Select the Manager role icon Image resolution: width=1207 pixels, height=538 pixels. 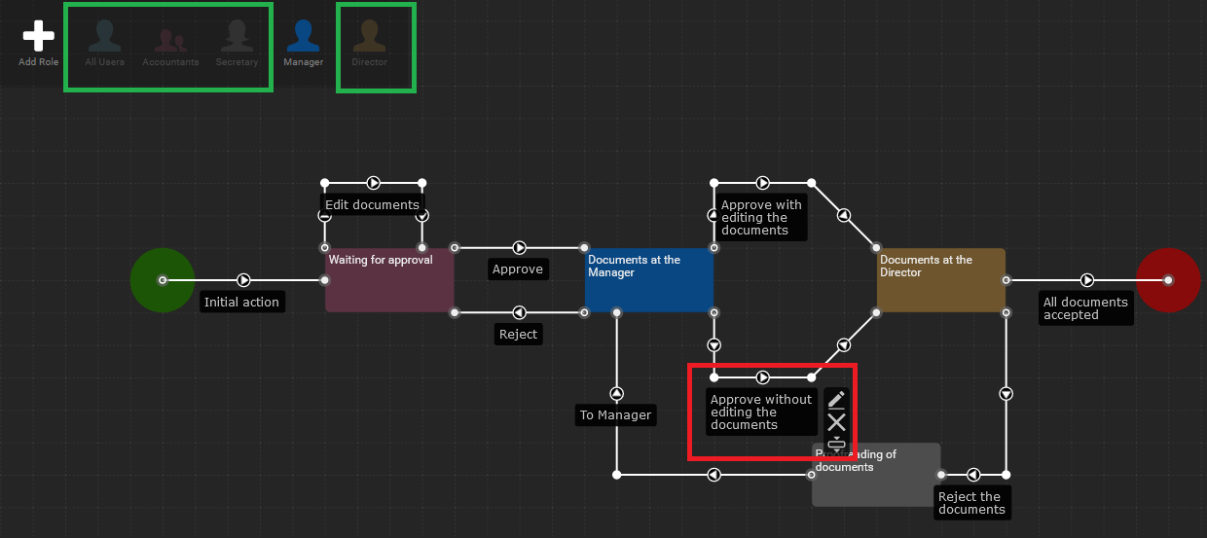click(303, 37)
